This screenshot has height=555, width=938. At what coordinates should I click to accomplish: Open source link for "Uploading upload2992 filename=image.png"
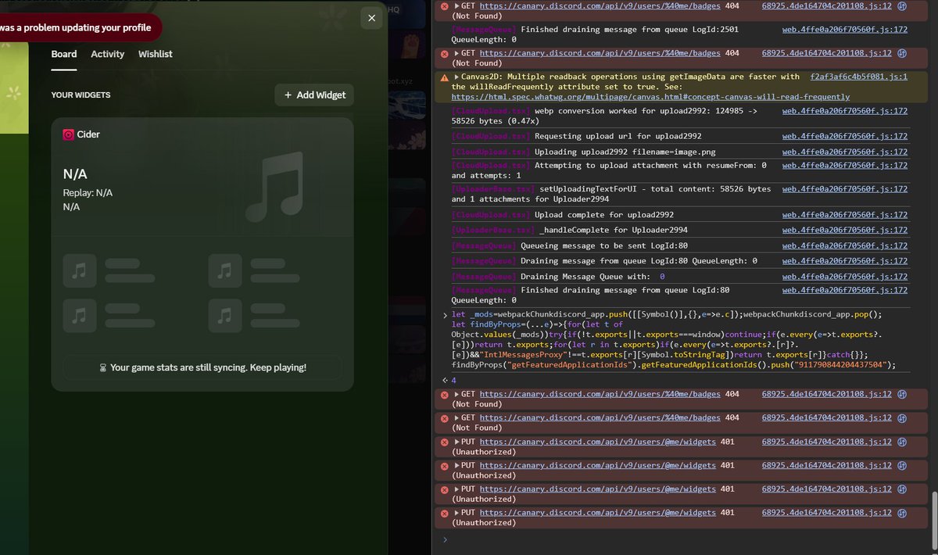click(x=845, y=150)
